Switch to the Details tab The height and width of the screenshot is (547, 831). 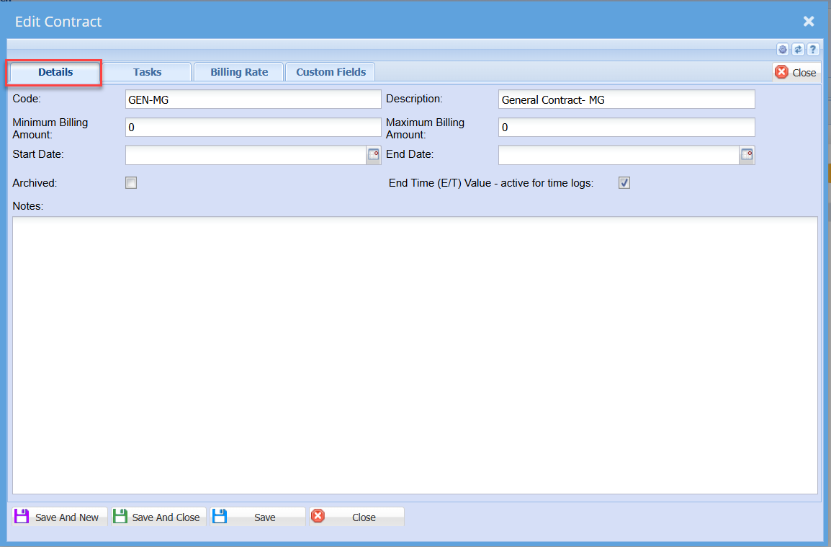55,72
